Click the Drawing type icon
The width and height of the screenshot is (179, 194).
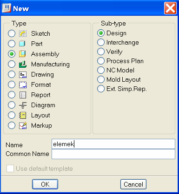tap(23, 75)
